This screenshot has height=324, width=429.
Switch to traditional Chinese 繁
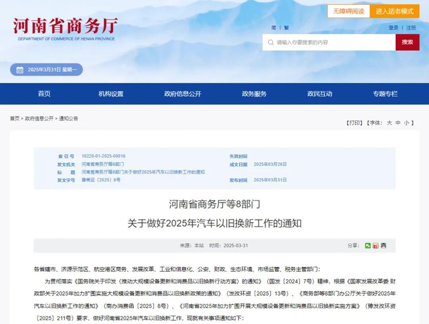click(286, 28)
